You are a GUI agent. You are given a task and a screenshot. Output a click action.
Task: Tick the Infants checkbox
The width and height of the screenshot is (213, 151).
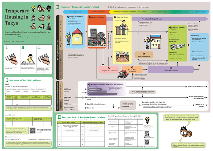coord(24,92)
